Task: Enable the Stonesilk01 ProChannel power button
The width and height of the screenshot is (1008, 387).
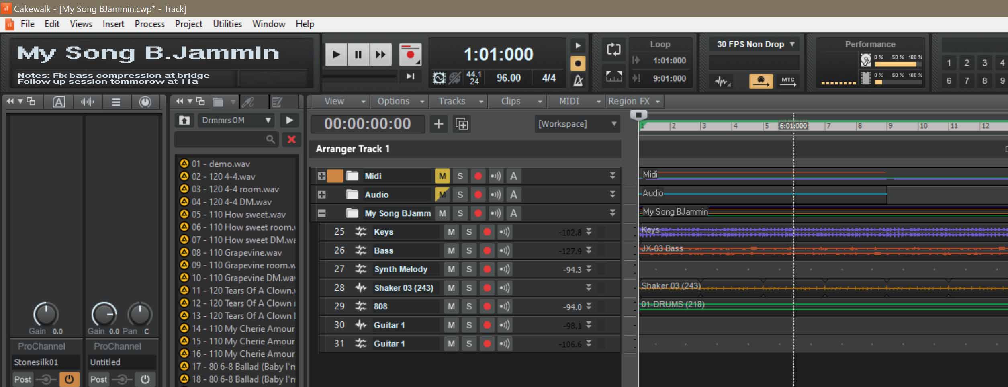Action: [x=69, y=379]
